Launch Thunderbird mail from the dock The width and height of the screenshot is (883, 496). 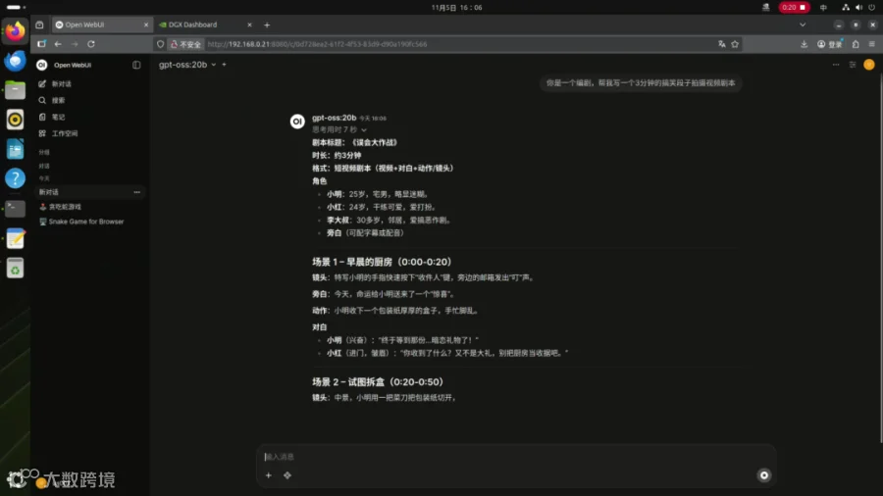15,60
